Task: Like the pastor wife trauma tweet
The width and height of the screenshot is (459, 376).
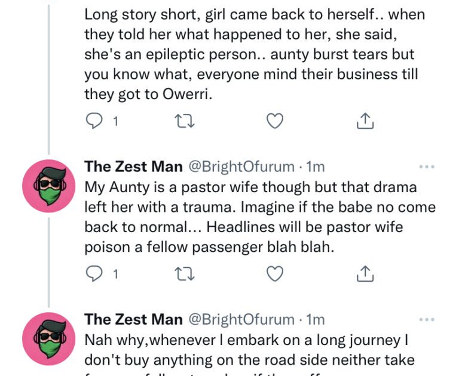Action: [x=274, y=274]
